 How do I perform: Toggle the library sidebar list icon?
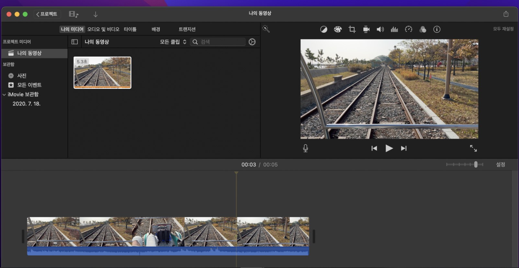pyautogui.click(x=74, y=42)
